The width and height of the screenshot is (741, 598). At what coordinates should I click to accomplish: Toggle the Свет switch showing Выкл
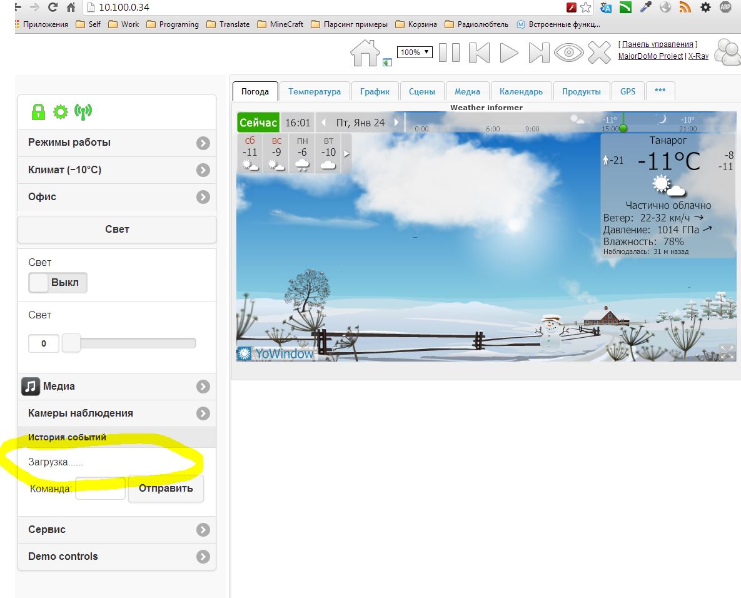58,283
